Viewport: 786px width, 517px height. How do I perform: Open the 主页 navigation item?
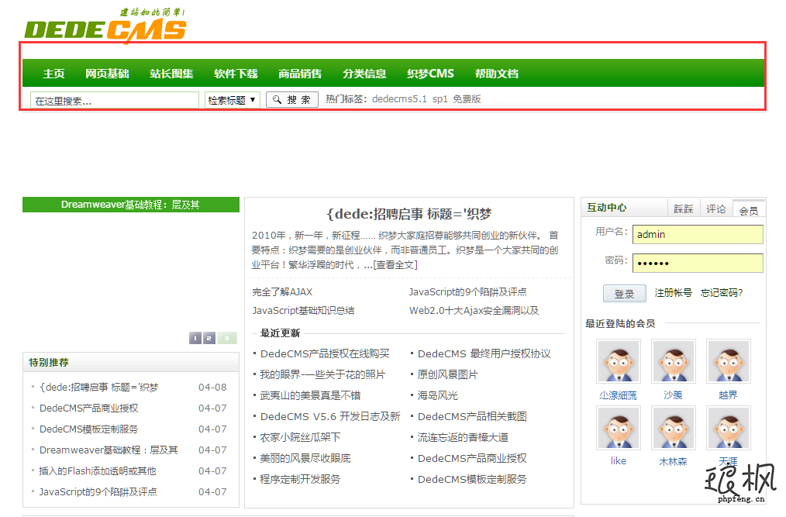coord(53,74)
